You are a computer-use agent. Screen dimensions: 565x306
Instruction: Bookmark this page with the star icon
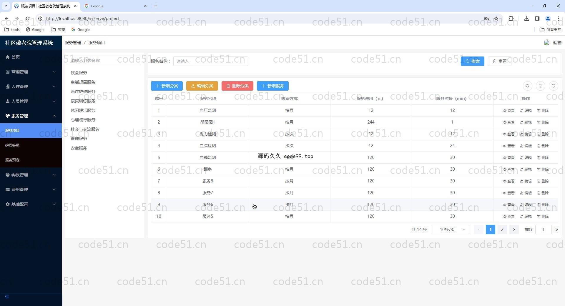pyautogui.click(x=496, y=19)
